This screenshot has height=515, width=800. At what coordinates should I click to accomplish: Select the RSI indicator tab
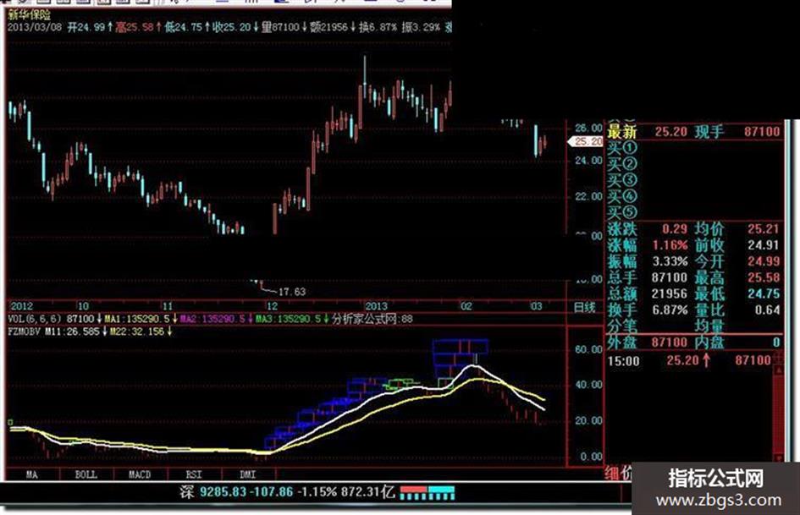click(194, 474)
